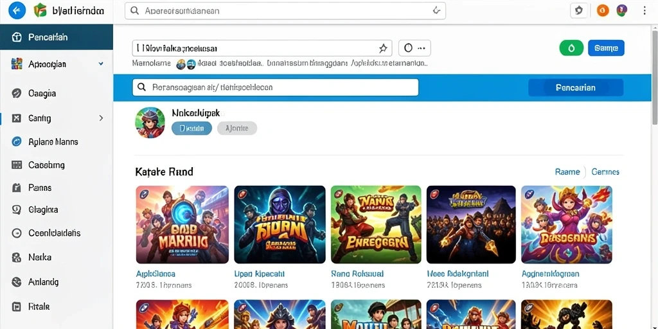Image resolution: width=658 pixels, height=329 pixels.
Task: Open the Apkdlanca game title link
Action: 156,274
